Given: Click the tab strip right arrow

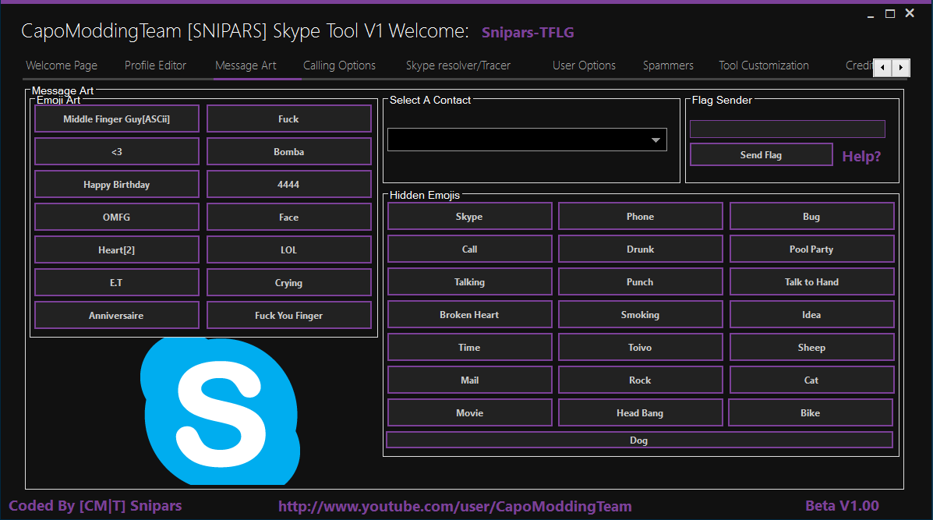Looking at the screenshot, I should (901, 67).
